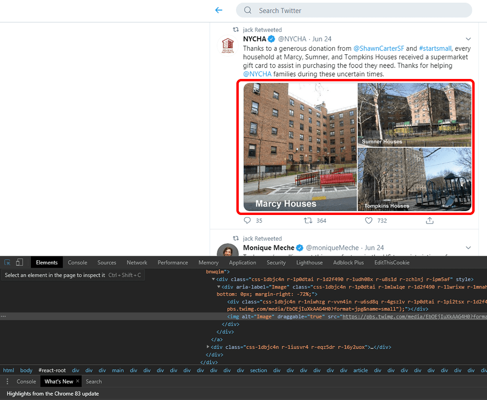Click Monique Meche verified badge

pyautogui.click(x=300, y=247)
